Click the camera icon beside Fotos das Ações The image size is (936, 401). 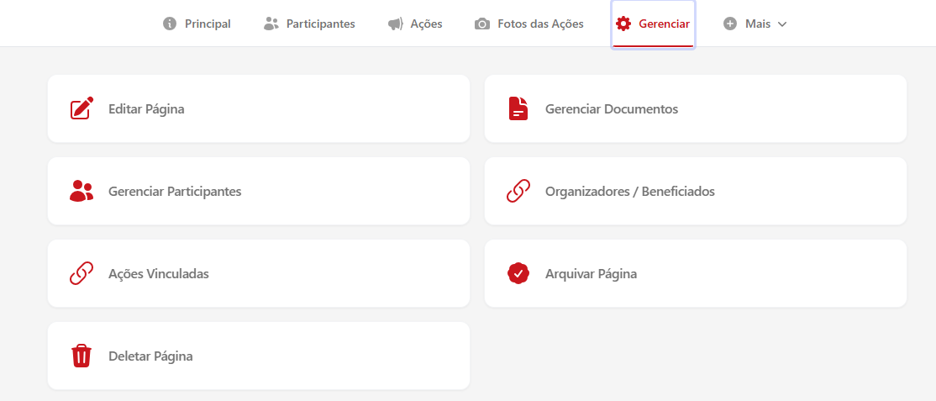click(482, 24)
